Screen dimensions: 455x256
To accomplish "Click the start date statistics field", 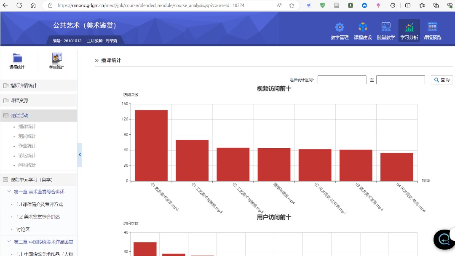I will click(342, 80).
